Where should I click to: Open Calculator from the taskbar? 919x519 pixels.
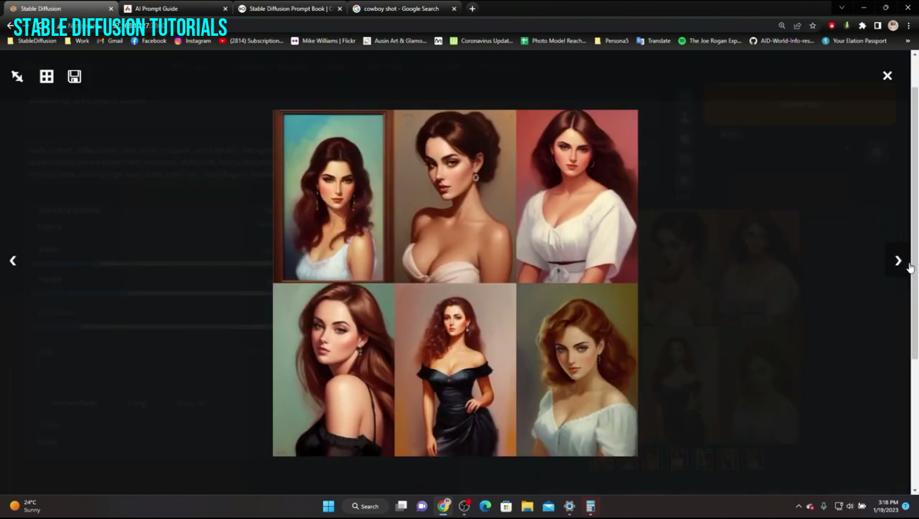point(590,506)
